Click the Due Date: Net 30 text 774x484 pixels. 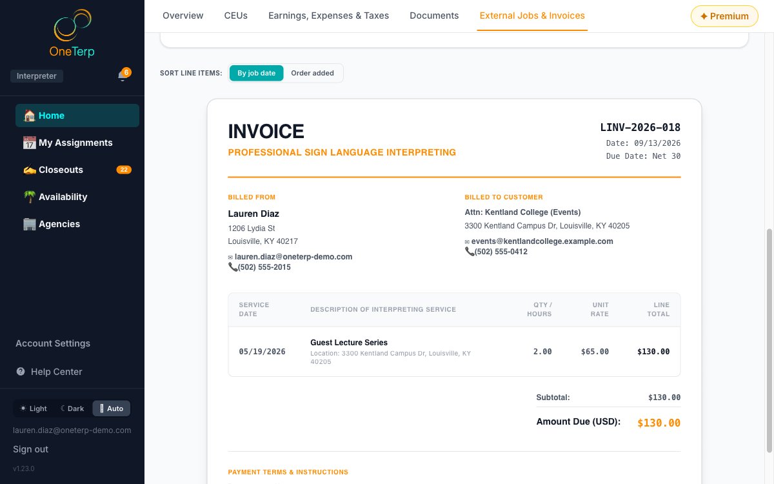pyautogui.click(x=644, y=156)
